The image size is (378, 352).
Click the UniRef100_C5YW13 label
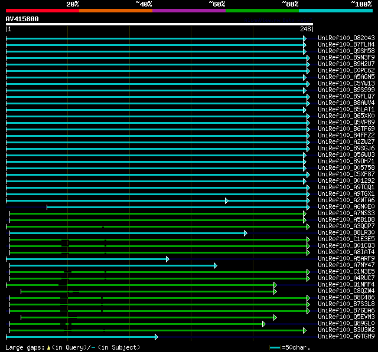pos(346,84)
